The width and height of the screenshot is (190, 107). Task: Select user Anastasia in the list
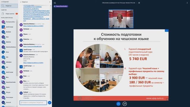click(9, 32)
